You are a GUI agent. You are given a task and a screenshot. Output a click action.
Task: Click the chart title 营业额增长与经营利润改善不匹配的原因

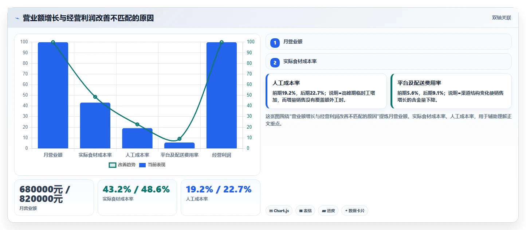88,18
